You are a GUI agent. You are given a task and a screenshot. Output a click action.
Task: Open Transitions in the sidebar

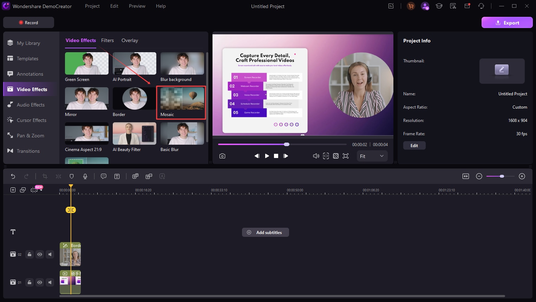point(28,151)
